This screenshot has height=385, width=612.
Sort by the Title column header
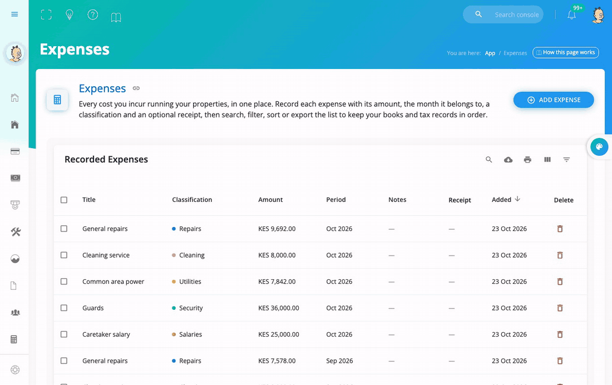[x=88, y=200]
